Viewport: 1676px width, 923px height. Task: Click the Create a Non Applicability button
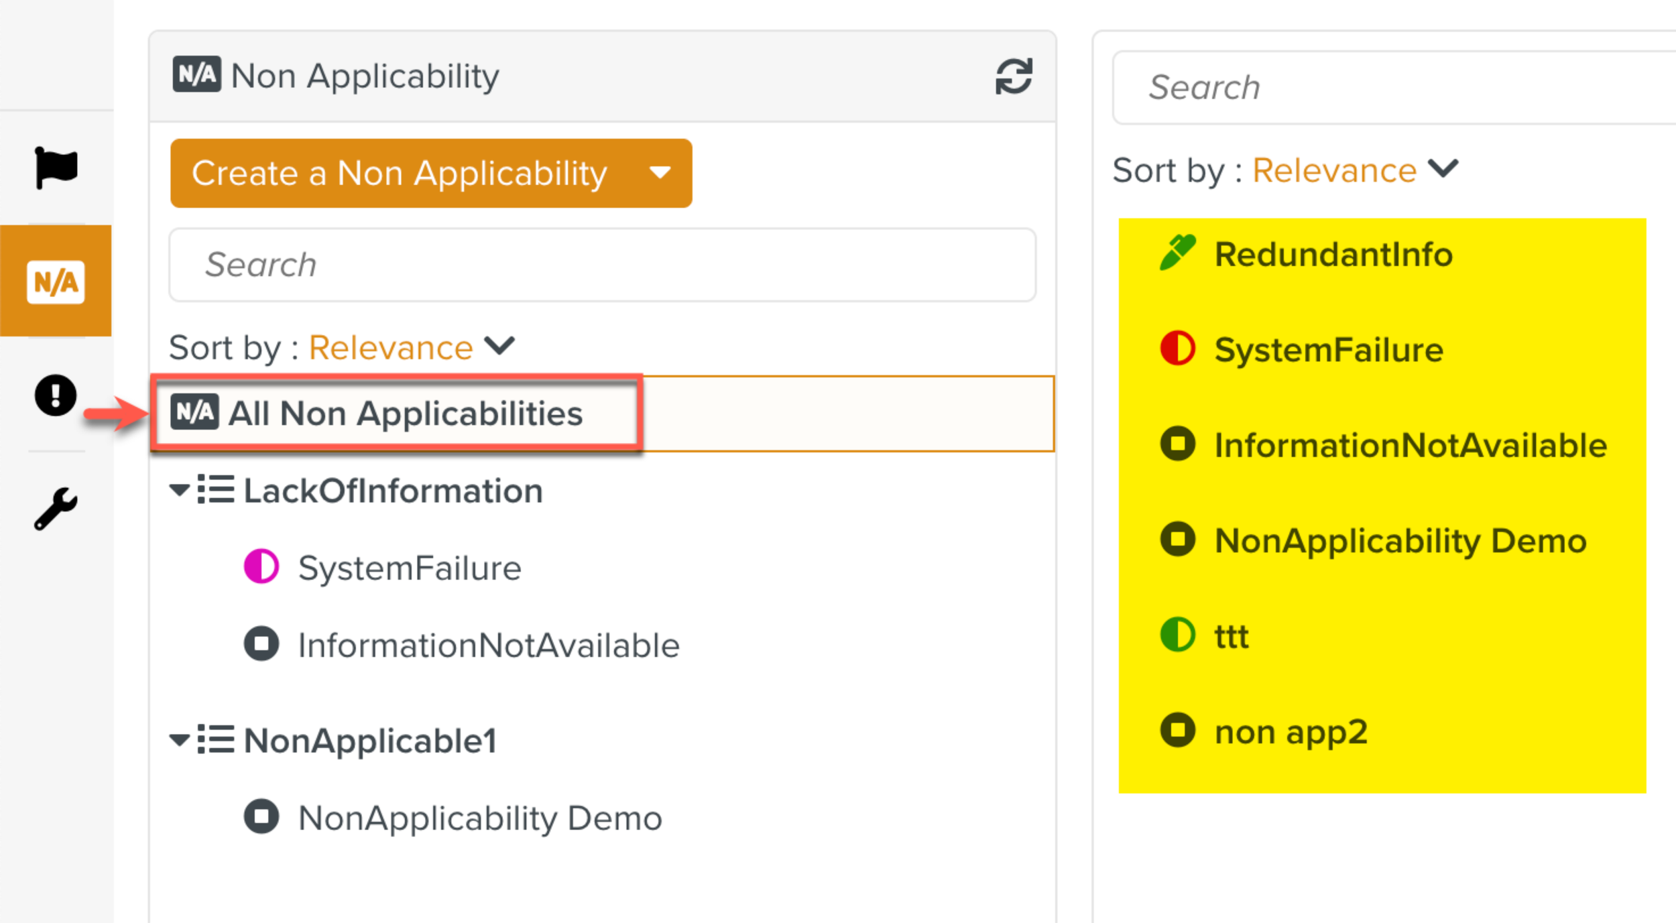tap(400, 173)
